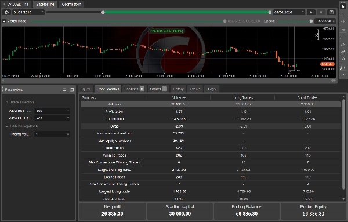Viewport: 348px width, 222px height.
Task: Stop the backtest with the stop button
Action: pos(321,12)
